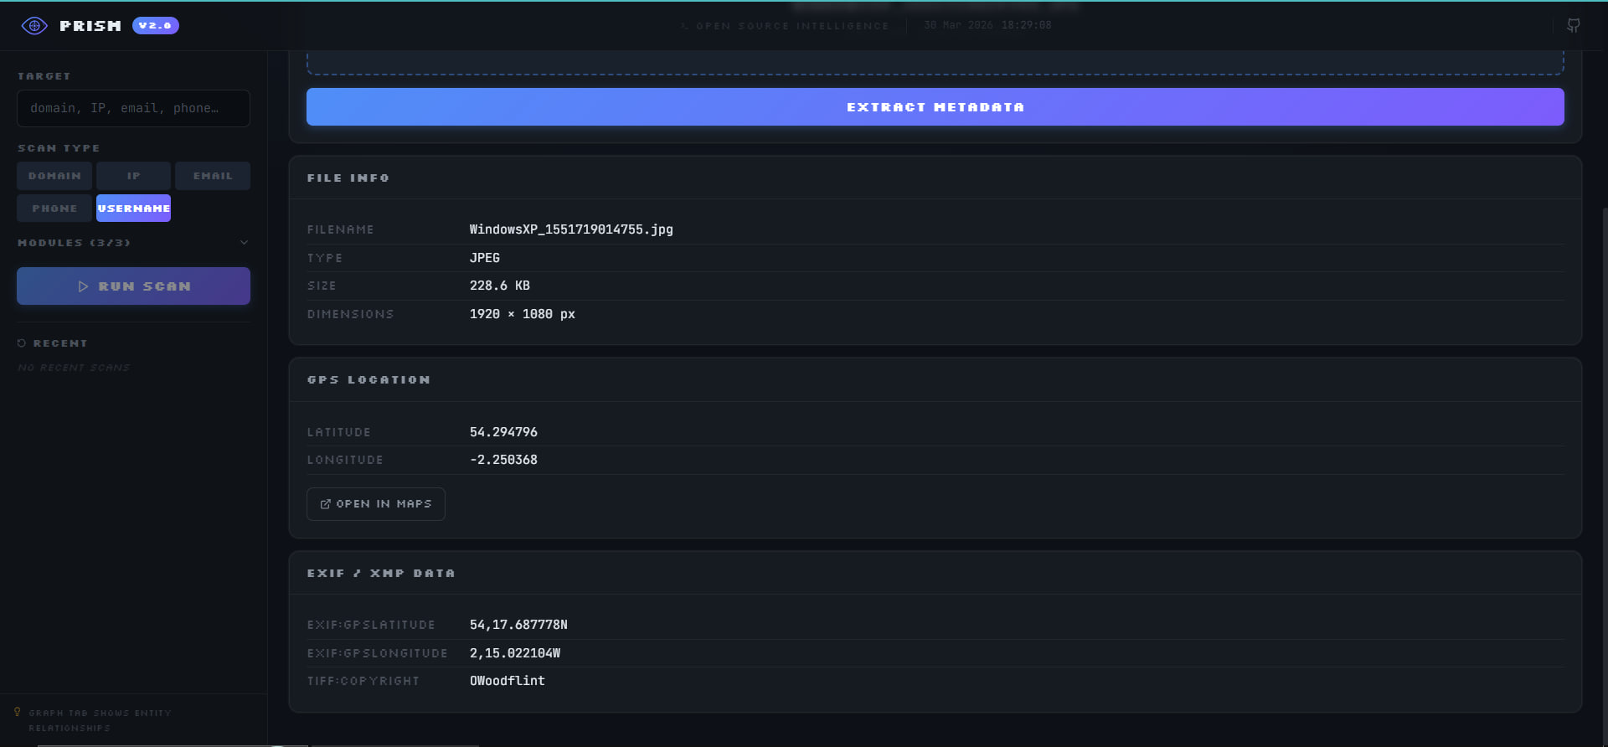Image resolution: width=1608 pixels, height=747 pixels.
Task: Click the 228.6 KB size value
Action: tap(499, 286)
